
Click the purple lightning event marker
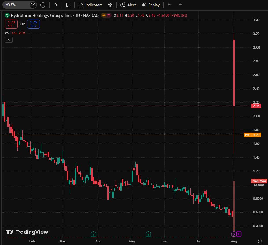[x=234, y=234]
